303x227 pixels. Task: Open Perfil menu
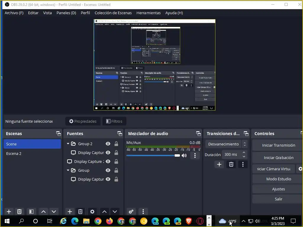(x=85, y=13)
